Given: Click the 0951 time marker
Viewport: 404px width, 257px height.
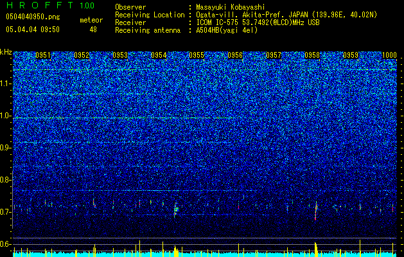Looking at the screenshot, I should pyautogui.click(x=43, y=55).
